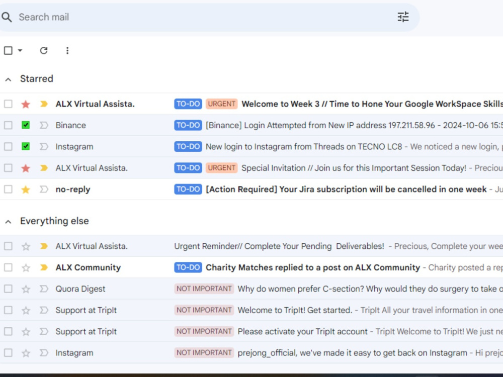The width and height of the screenshot is (503, 377).
Task: Click URGENT label on Welcome to Week 3 email
Action: tap(221, 104)
